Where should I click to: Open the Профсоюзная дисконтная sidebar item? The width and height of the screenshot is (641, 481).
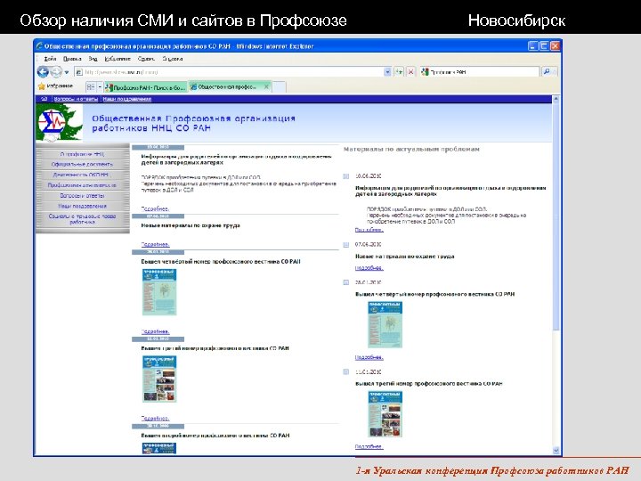(82, 185)
